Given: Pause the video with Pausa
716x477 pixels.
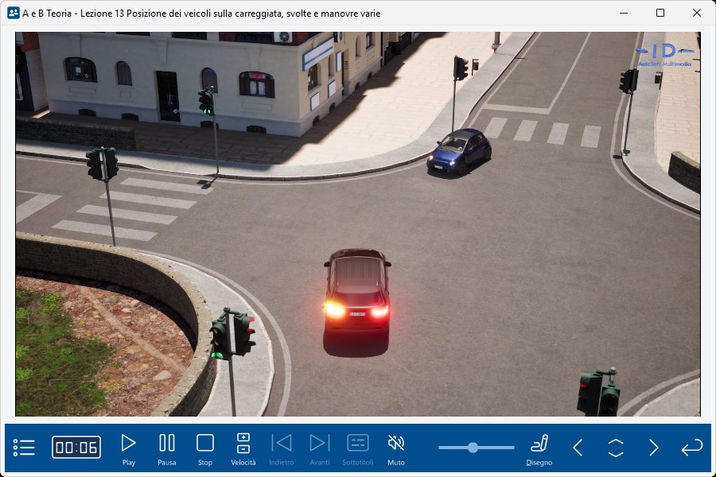Looking at the screenshot, I should coord(167,448).
